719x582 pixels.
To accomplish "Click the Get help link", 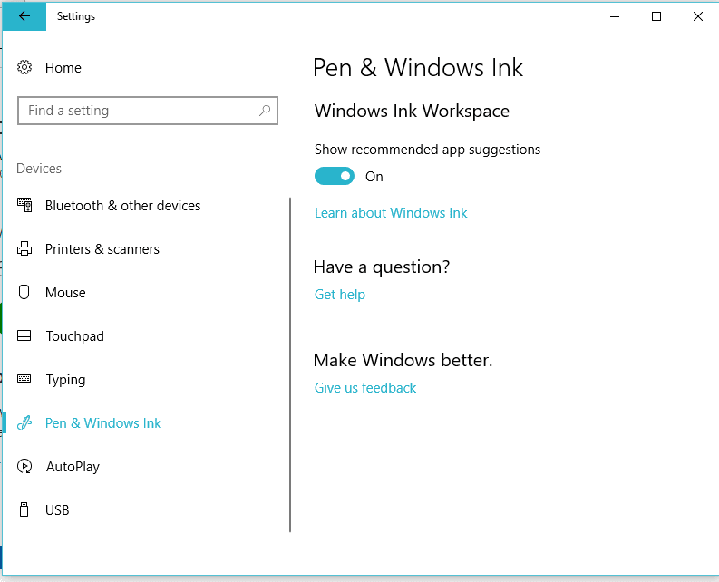I will point(340,295).
